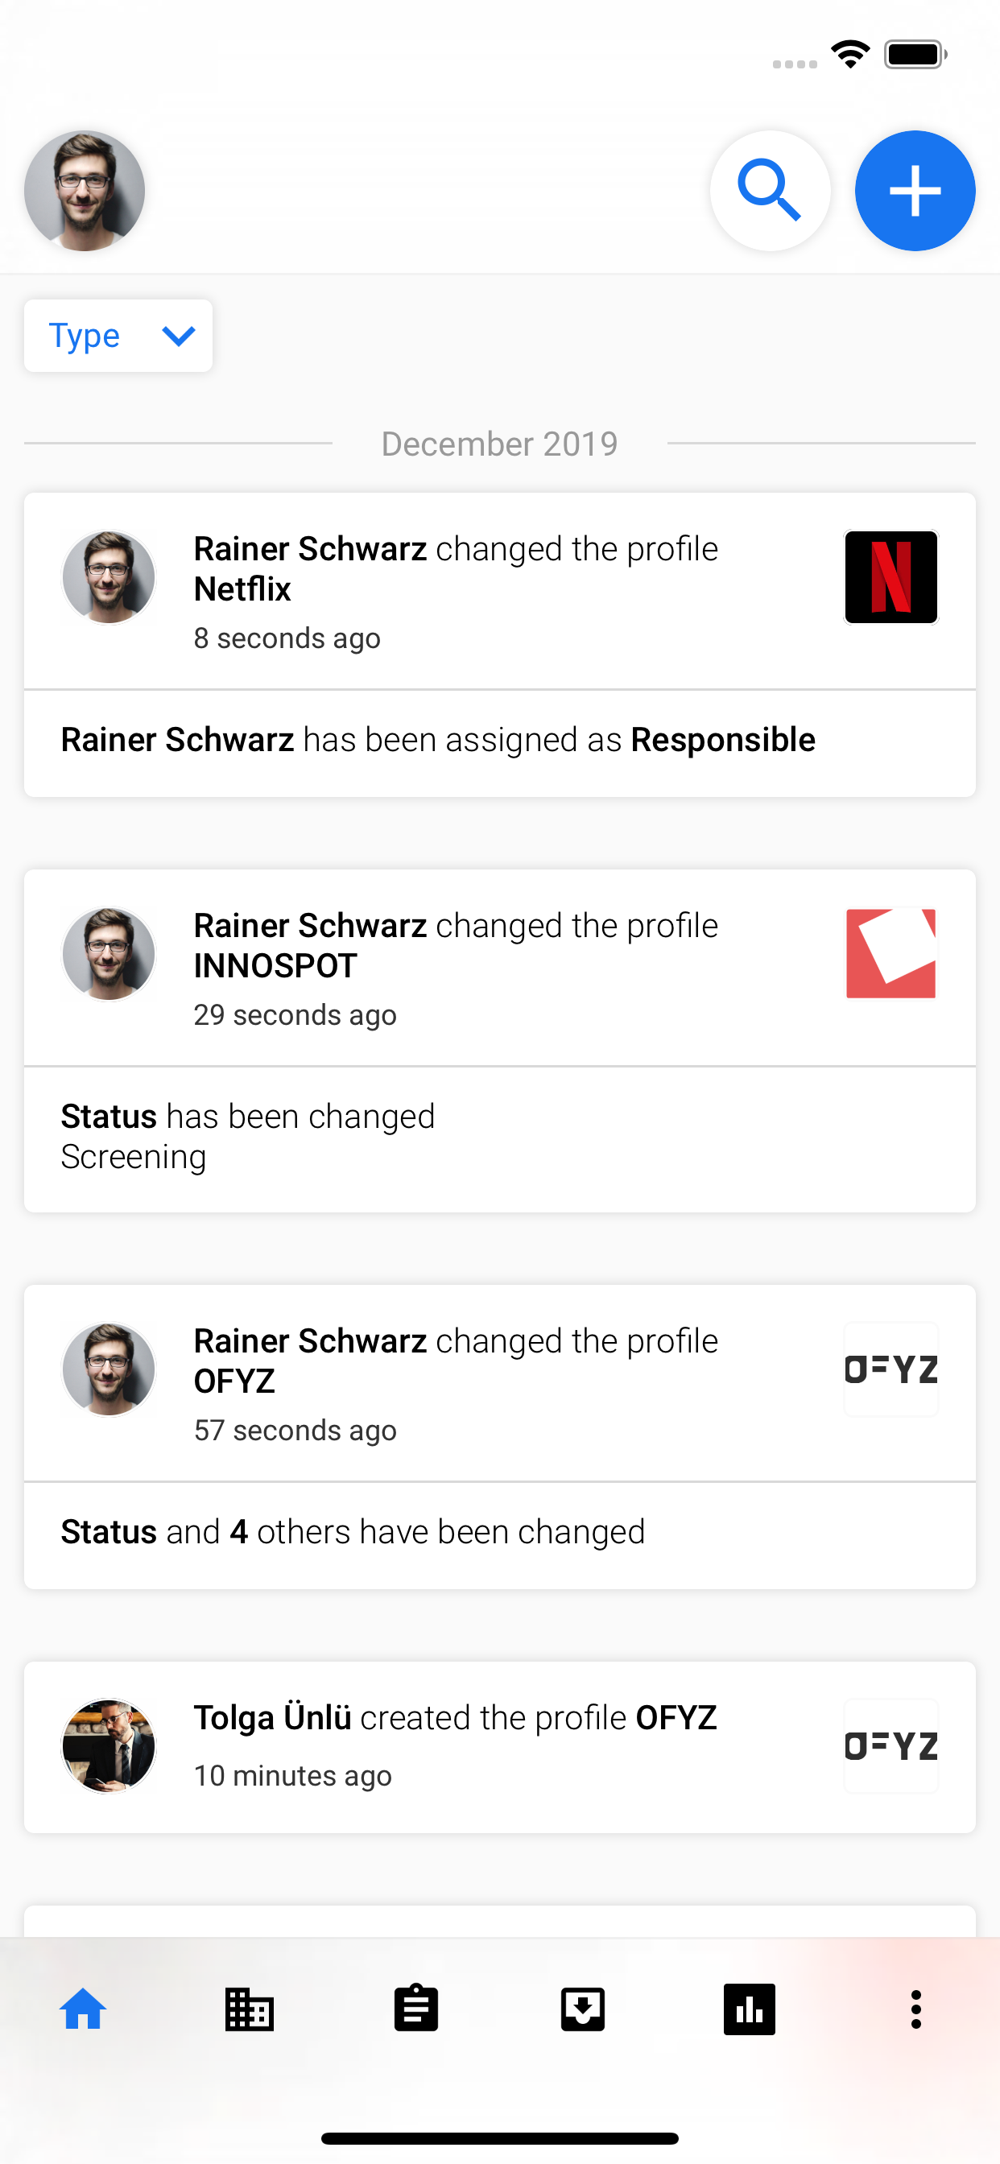Expand the Type filter dropdown
Screen dimensions: 1000x2164
pyautogui.click(x=118, y=335)
